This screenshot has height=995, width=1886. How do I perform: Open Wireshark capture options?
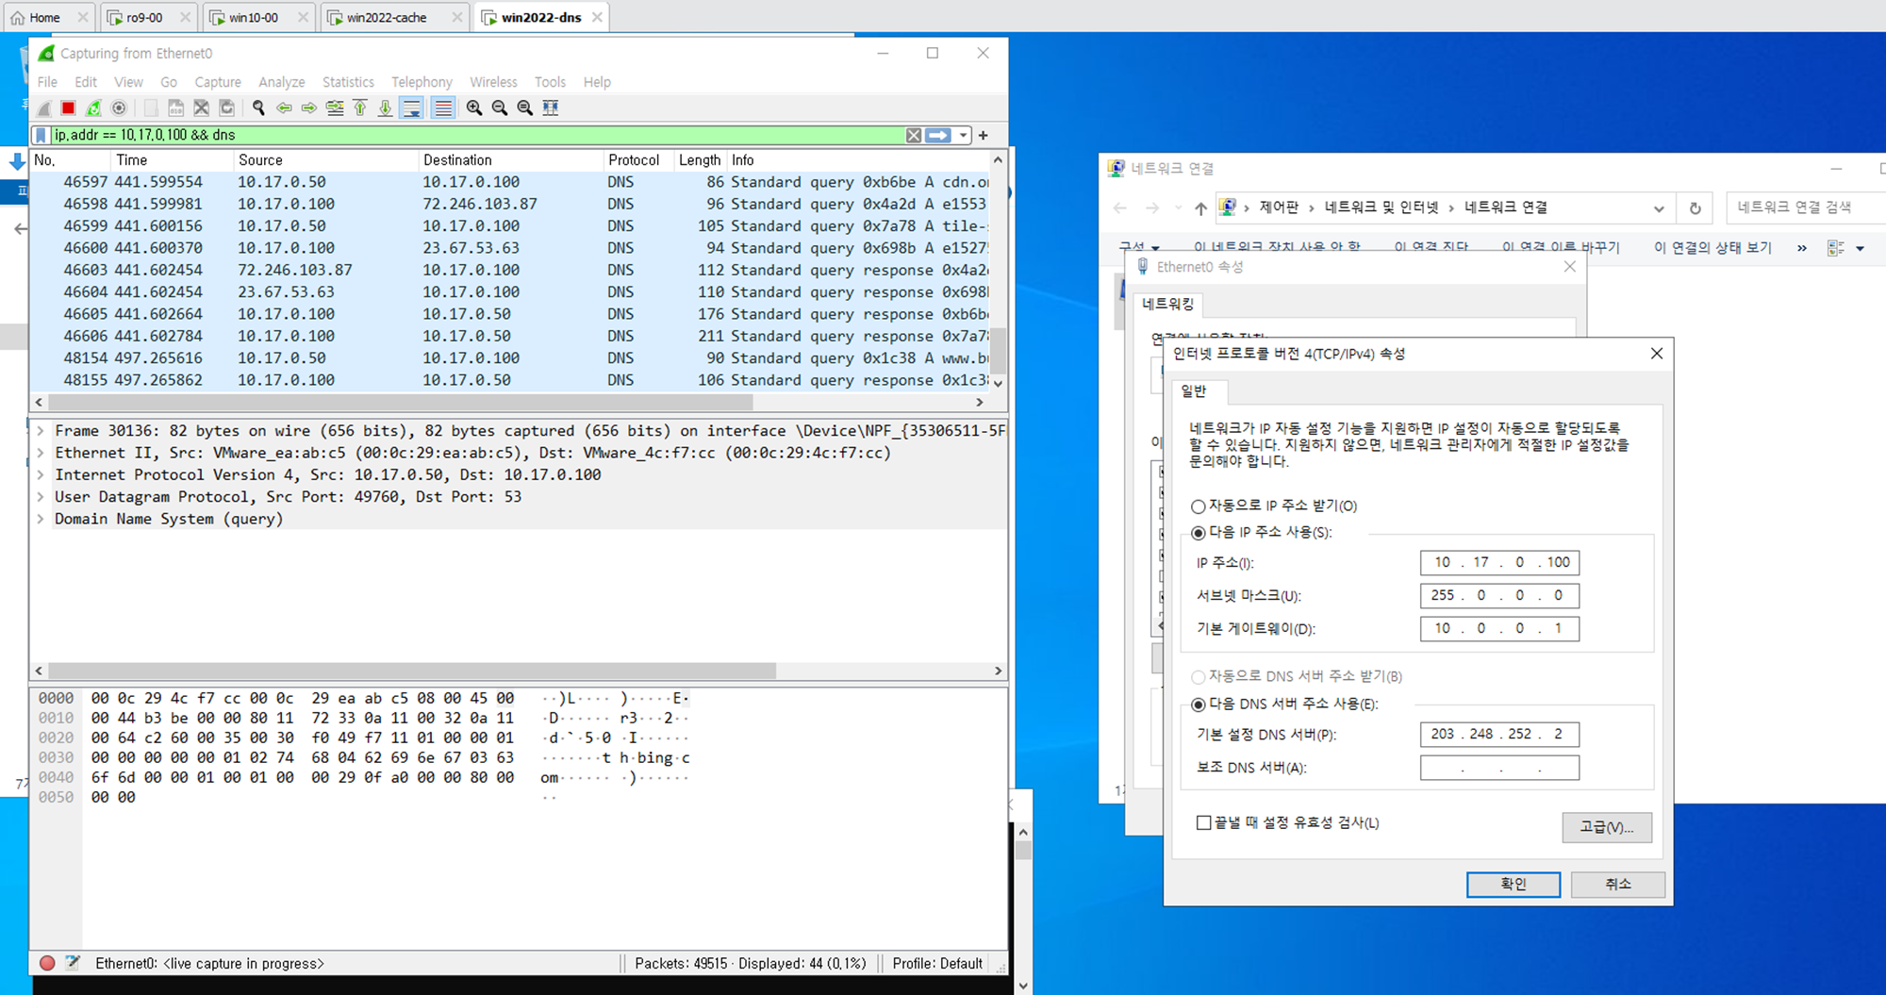tap(119, 108)
